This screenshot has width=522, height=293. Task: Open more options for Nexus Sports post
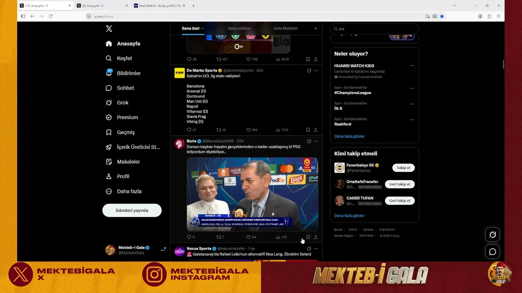(316, 249)
